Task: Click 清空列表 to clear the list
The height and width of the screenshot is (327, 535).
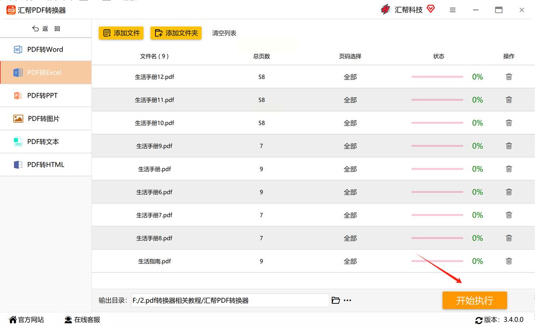Action: coord(224,33)
